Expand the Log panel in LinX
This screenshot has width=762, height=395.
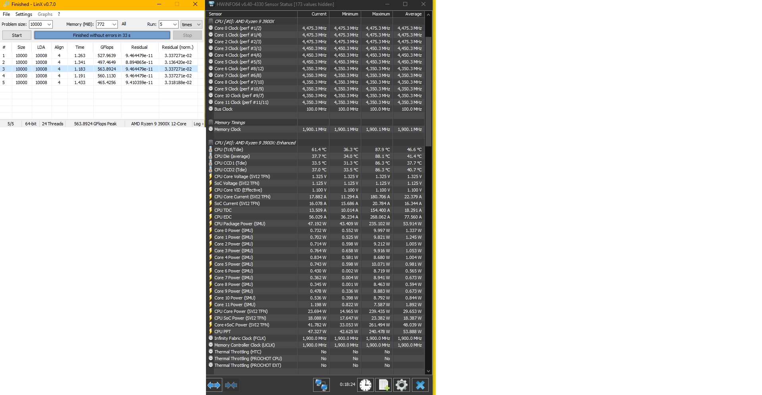click(x=198, y=124)
